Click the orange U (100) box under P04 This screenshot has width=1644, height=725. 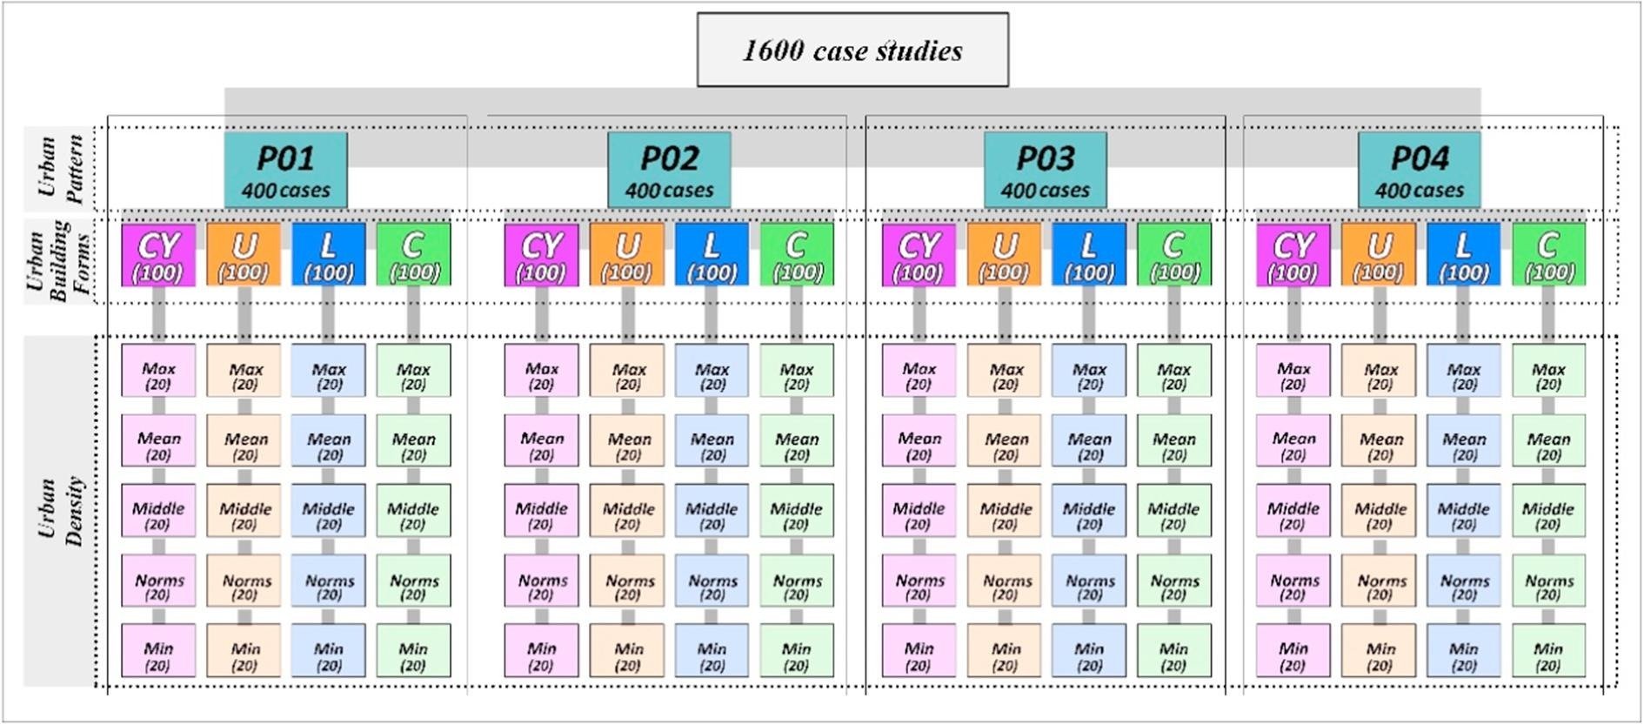pos(1378,255)
